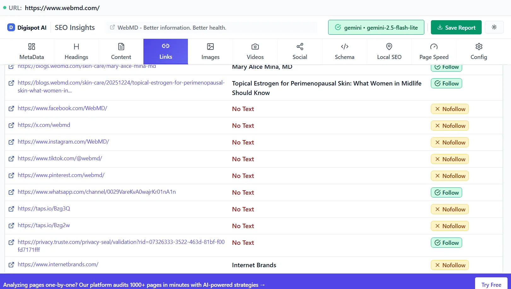The height and width of the screenshot is (289, 511).
Task: Click the Nofollow badge for internetbrands.com
Action: click(x=450, y=265)
